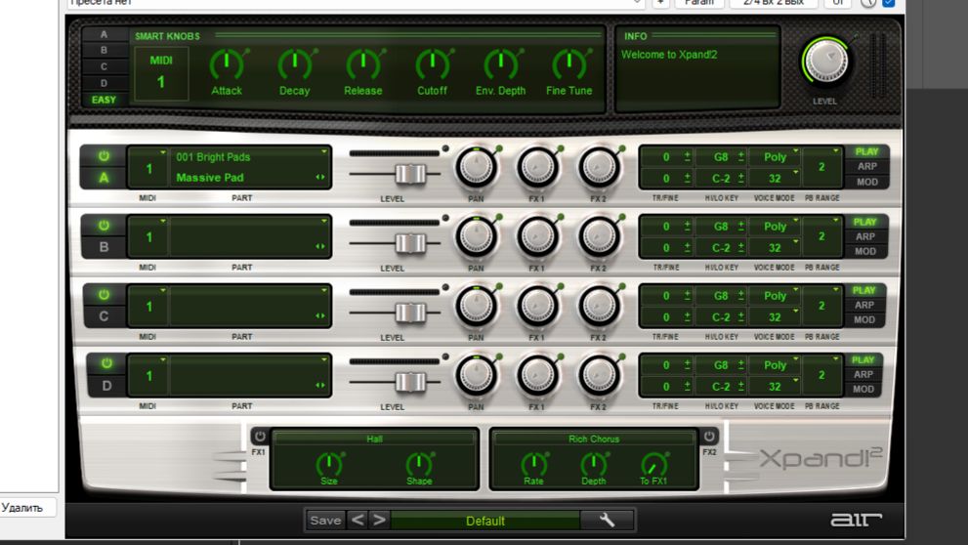Click the Attack smart knob
968x545 pixels.
(x=227, y=64)
